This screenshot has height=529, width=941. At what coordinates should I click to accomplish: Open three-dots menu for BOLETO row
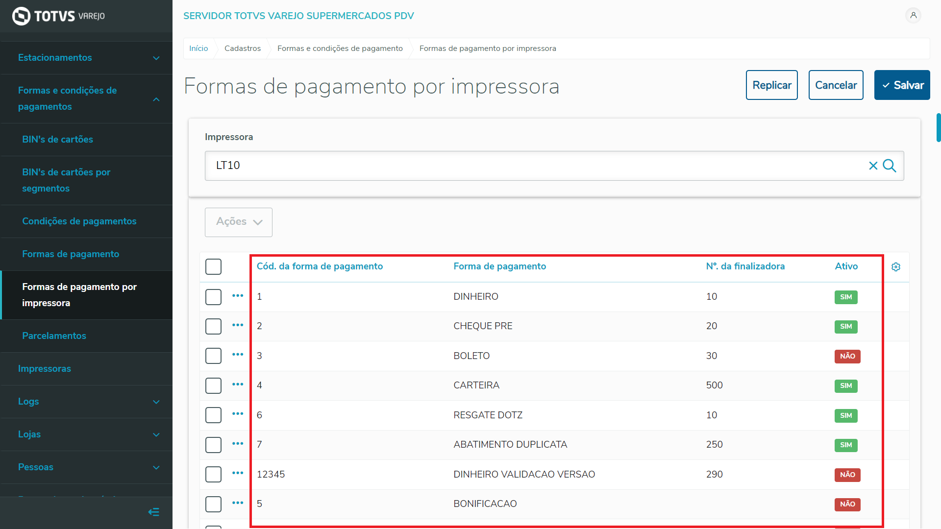coord(238,355)
